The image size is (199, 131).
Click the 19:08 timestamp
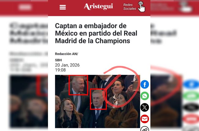click(x=60, y=70)
